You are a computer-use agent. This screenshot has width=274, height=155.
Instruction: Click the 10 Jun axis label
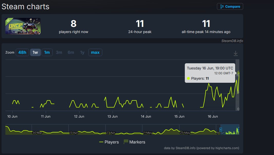[12, 116]
